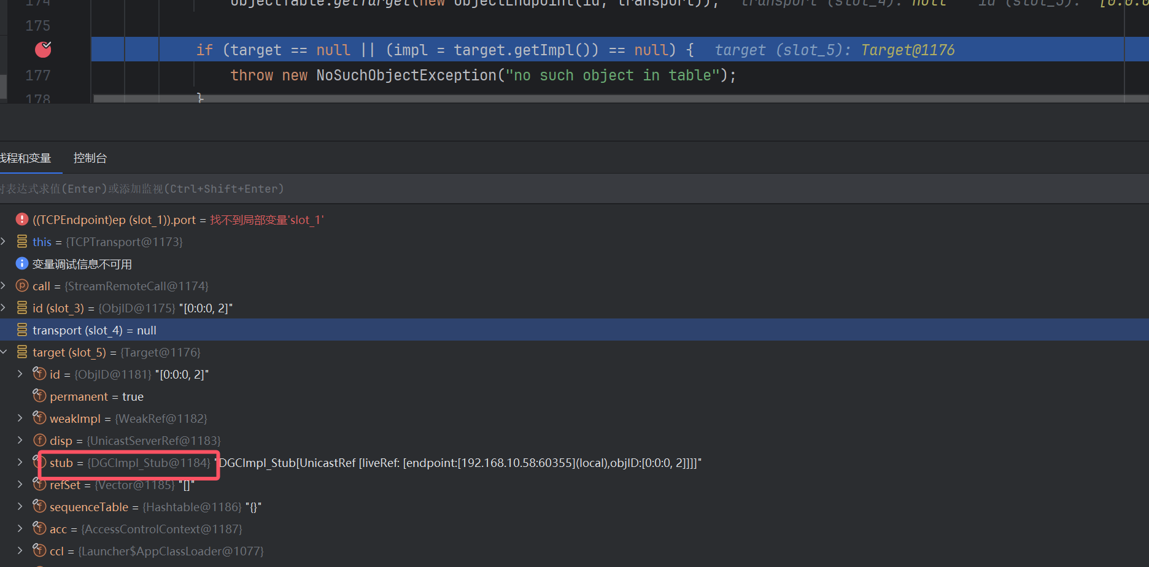Screen dimensions: 1149x567
Task: Click the field icon beside disp
Action: click(39, 440)
